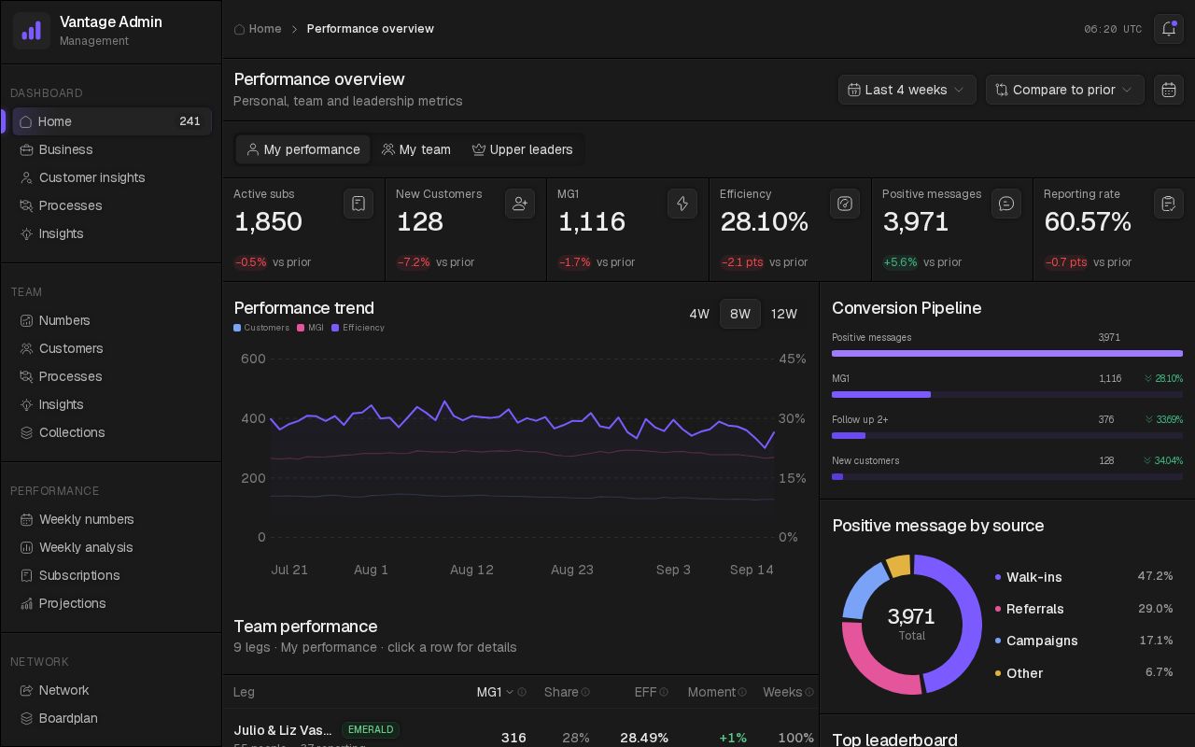The image size is (1195, 747).
Task: Toggle the Customers series in chart legend
Action: pos(261,328)
